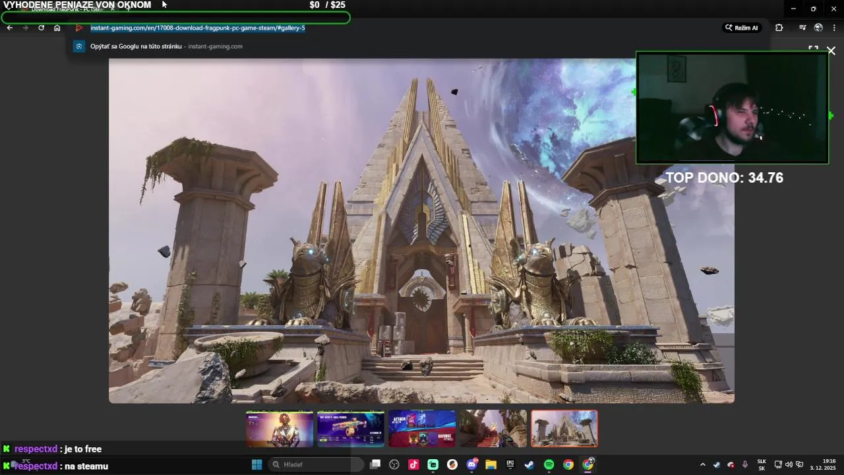
Task: Open the browser profile avatar
Action: pyautogui.click(x=818, y=28)
